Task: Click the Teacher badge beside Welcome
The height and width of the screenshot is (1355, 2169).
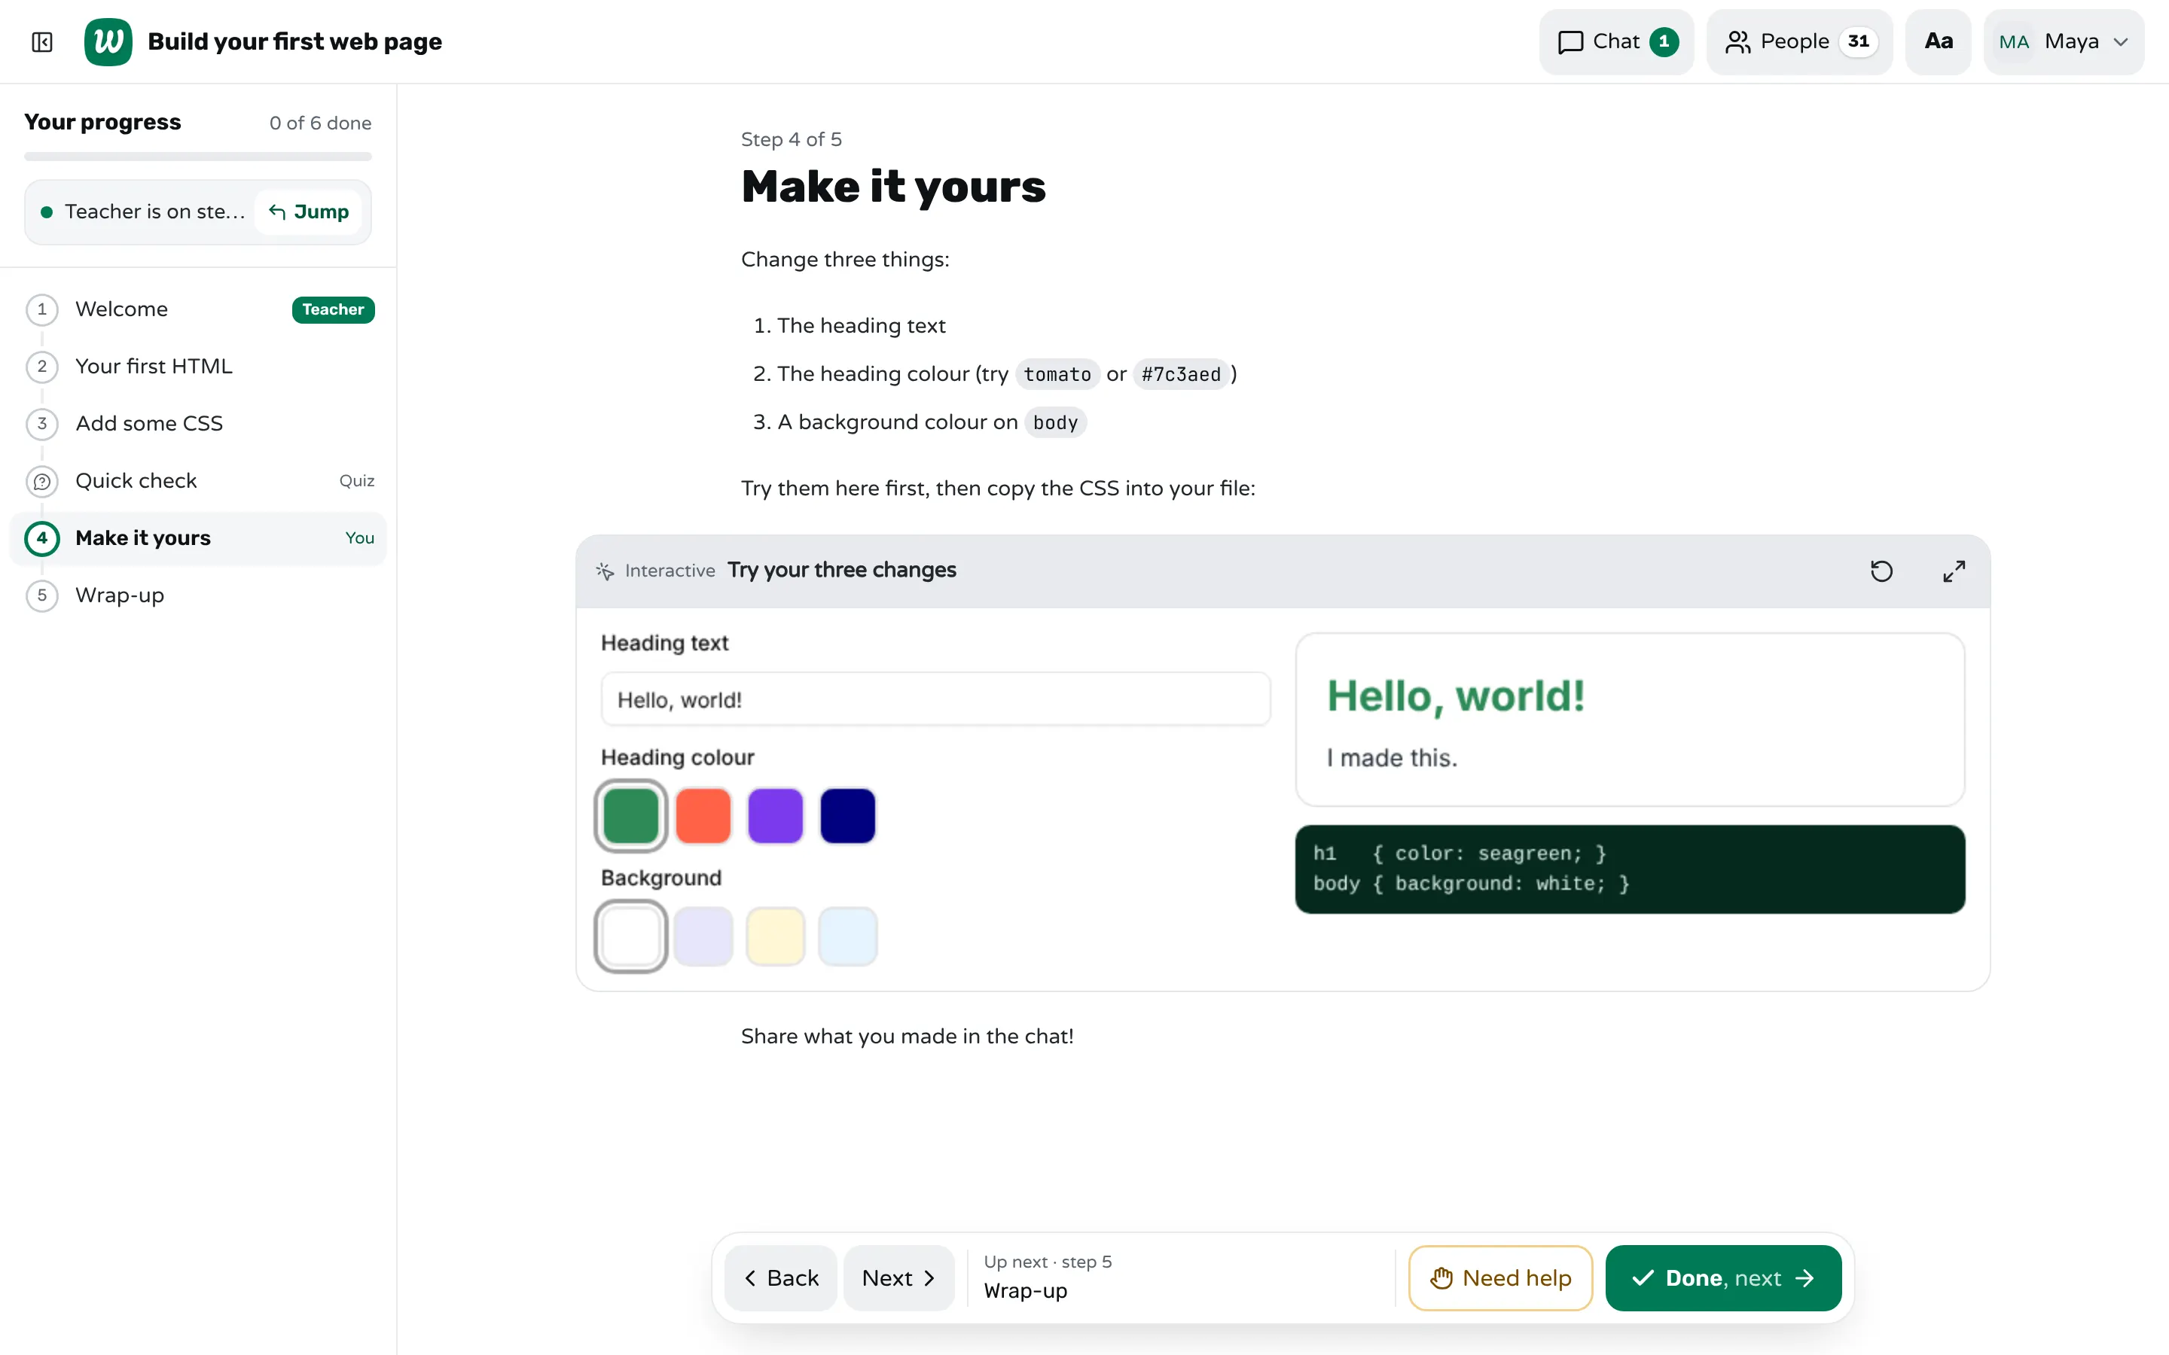Action: [x=333, y=310]
